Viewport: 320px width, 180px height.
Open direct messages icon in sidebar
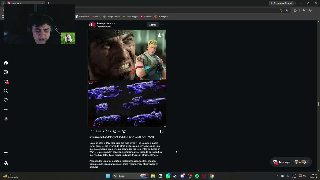(6, 81)
